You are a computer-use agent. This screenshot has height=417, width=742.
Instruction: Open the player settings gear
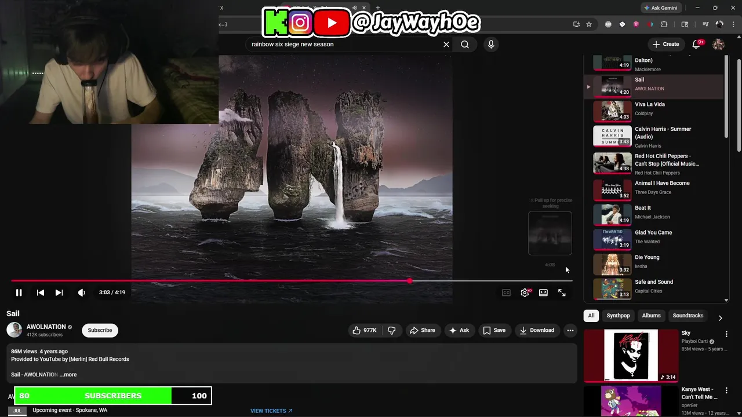[x=525, y=292]
